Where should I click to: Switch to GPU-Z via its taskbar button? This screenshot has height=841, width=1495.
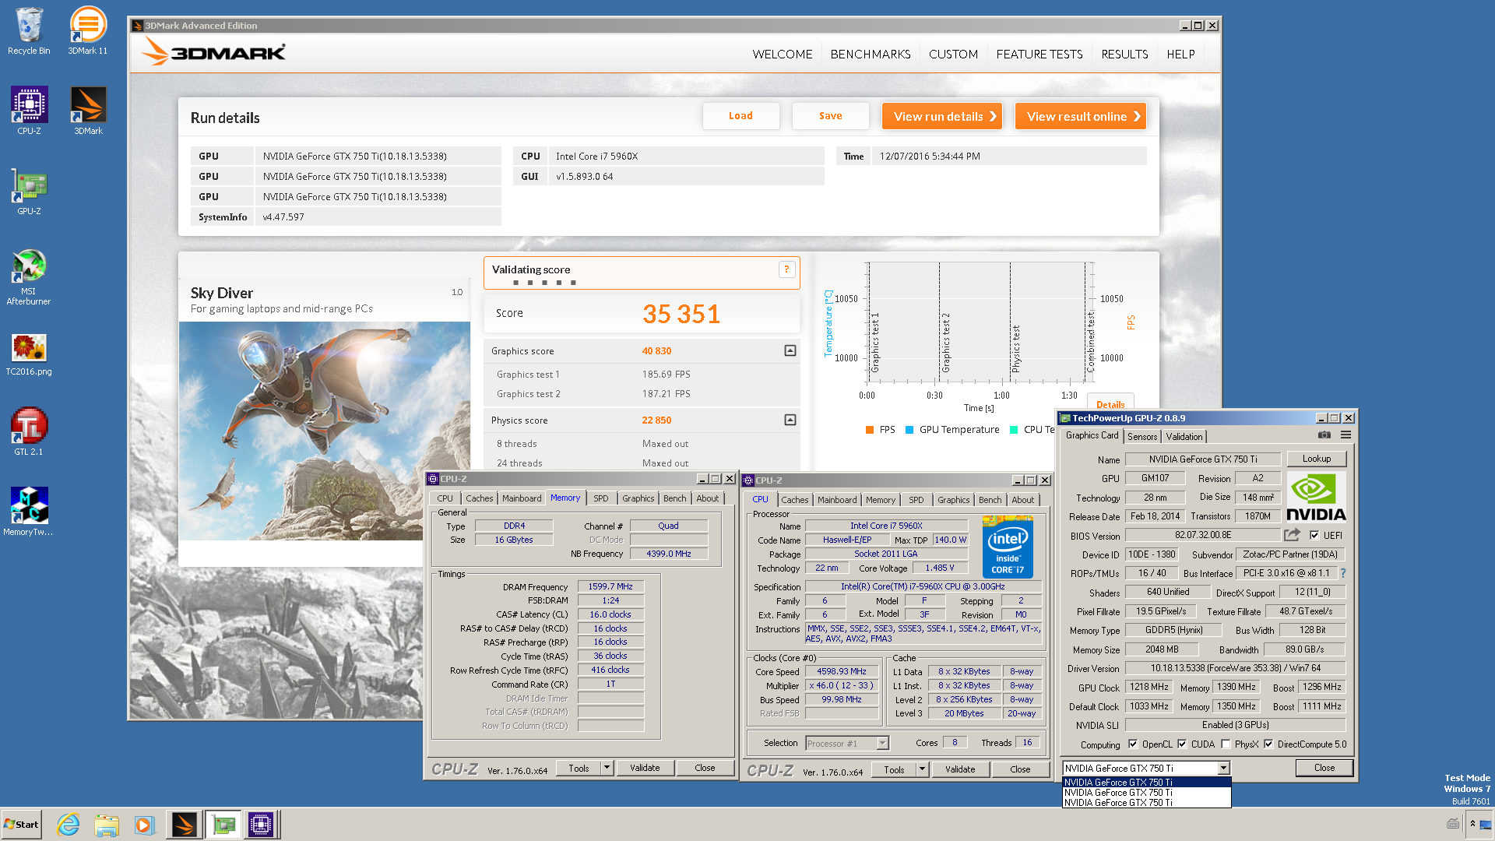pos(223,825)
